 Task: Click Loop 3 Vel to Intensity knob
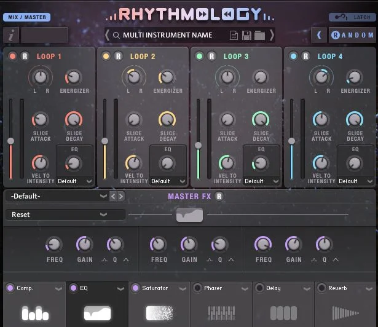coord(227,163)
